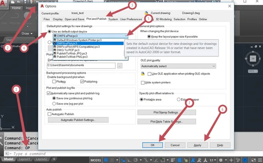Toggle Use OLE application when plotting checkbox
The image size is (263, 163).
click(149, 74)
